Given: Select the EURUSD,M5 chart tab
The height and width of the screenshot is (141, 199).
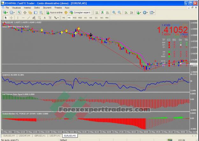Looking at the screenshot, I should (x=70, y=136).
